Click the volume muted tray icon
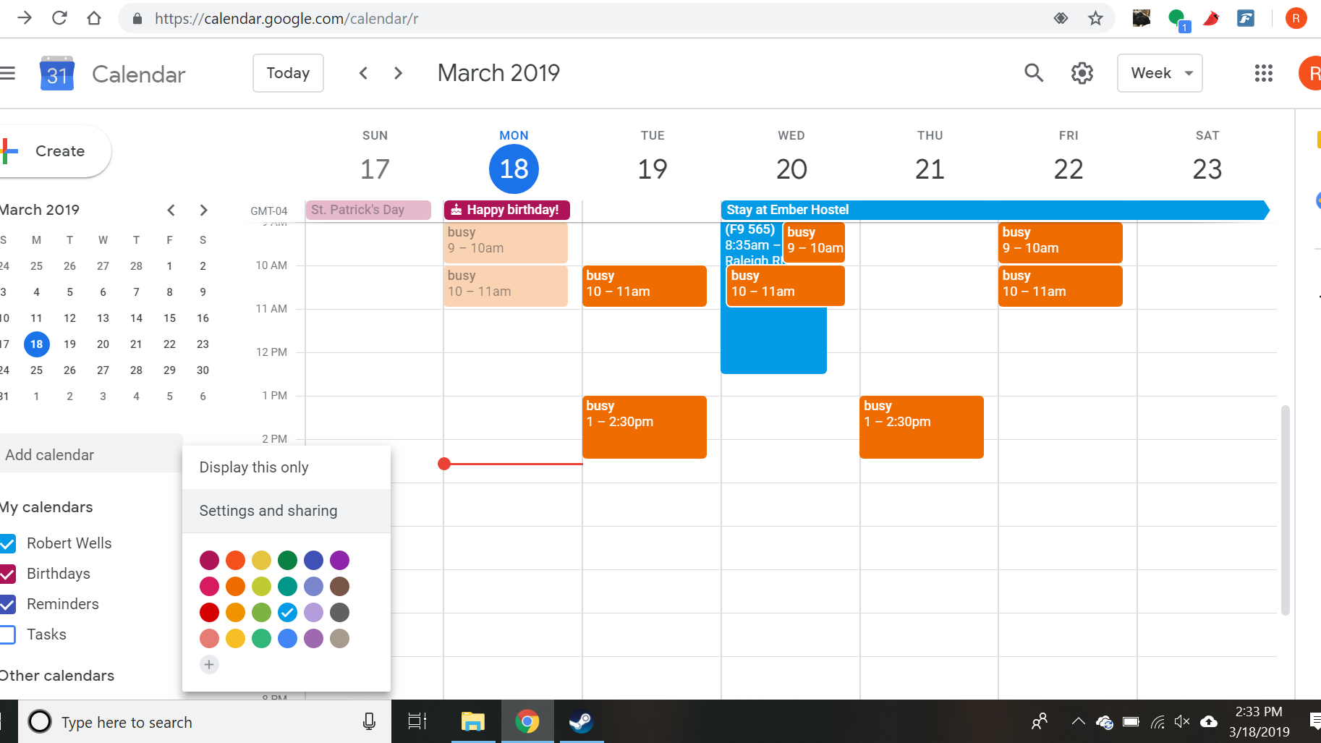Screen dimensions: 1321x743 (x=1182, y=721)
